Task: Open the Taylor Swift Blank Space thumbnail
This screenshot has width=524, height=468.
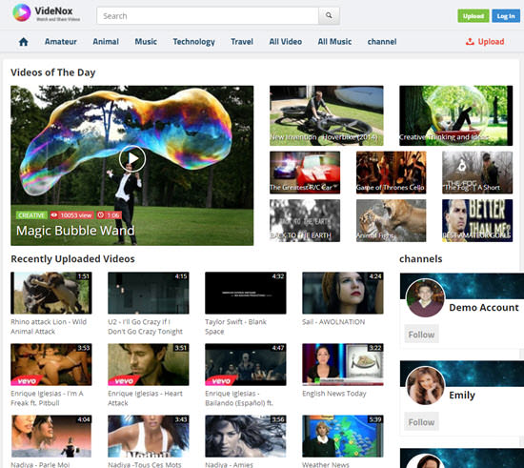Action: click(x=246, y=293)
